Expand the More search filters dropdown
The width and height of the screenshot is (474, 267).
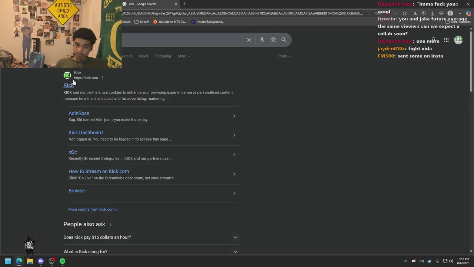pos(184,56)
